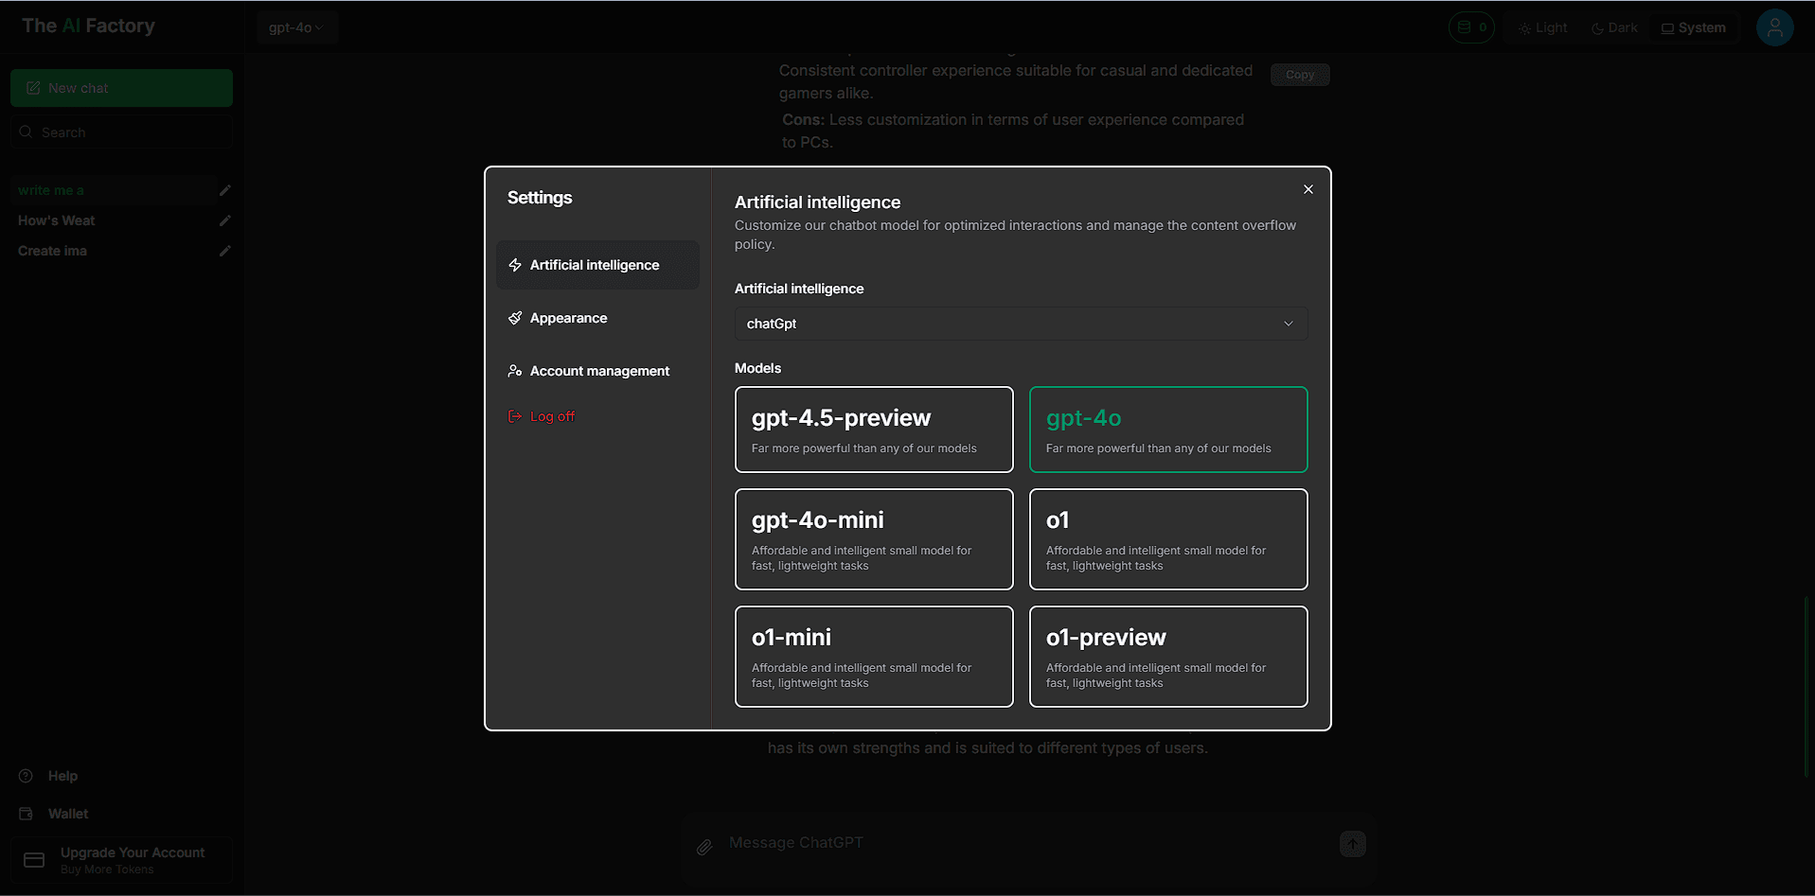Open the 'Create ima' chat
1815x896 pixels.
[x=114, y=251]
